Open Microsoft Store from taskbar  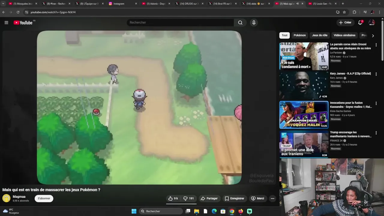tap(223, 211)
